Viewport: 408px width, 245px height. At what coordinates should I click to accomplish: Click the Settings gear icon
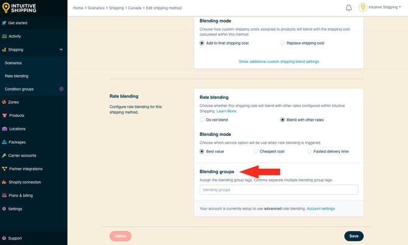(x=4, y=209)
